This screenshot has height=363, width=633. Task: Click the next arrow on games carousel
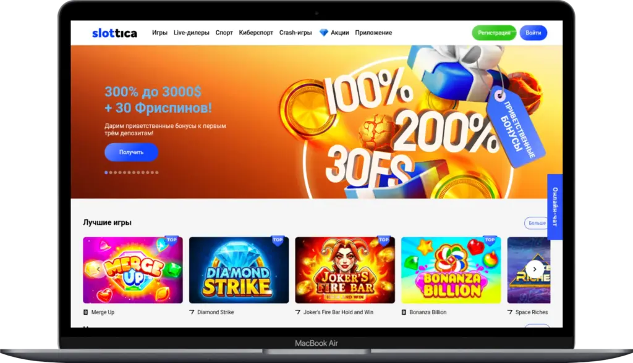(535, 269)
